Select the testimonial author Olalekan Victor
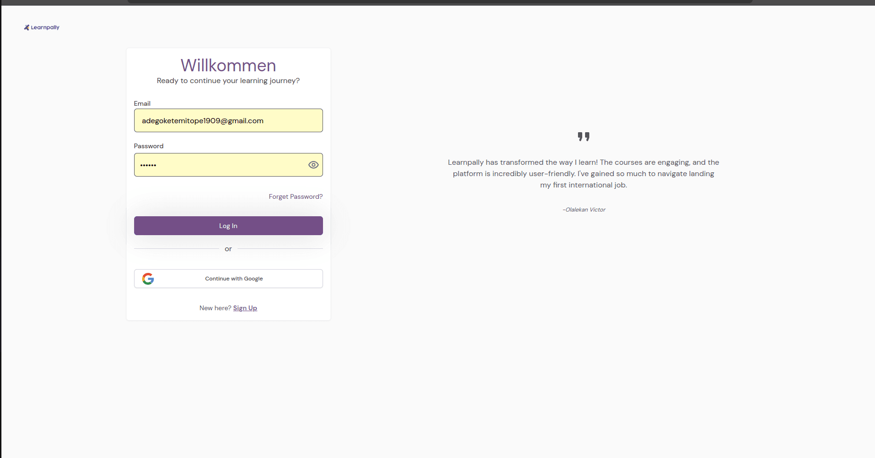This screenshot has width=875, height=458. tap(584, 210)
